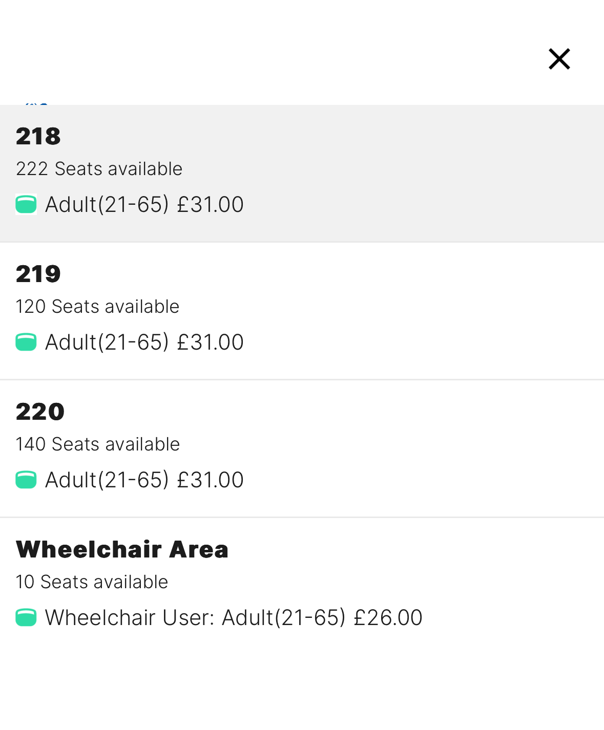Viewport: 604px width, 730px height.
Task: Choose 10 Seats available text
Action: pyautogui.click(x=92, y=582)
